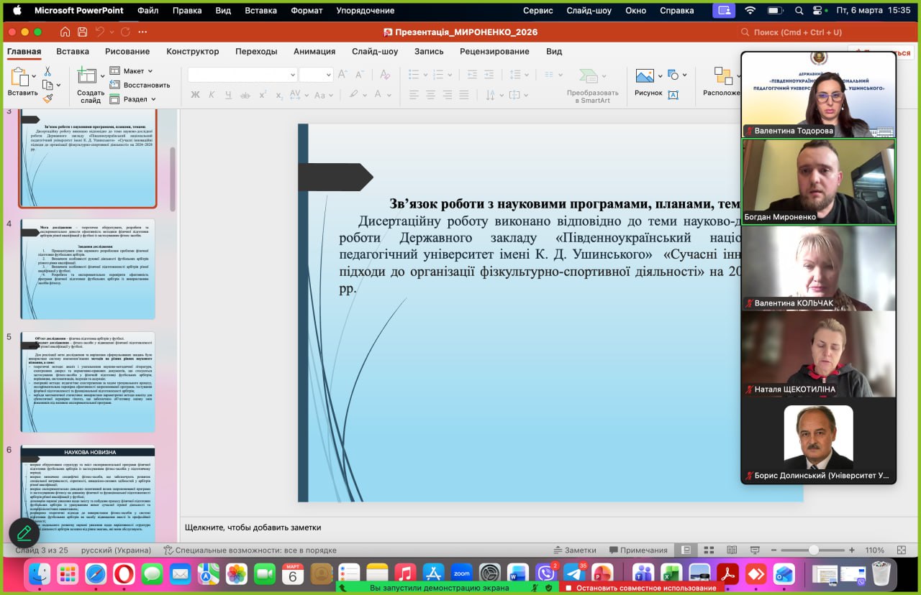Switch to the Анимация ribbon tab

click(314, 52)
